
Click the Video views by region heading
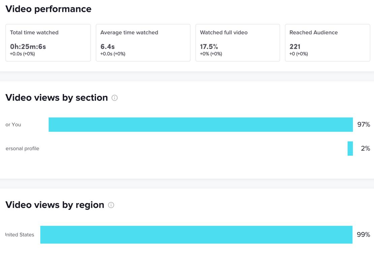[x=55, y=205]
